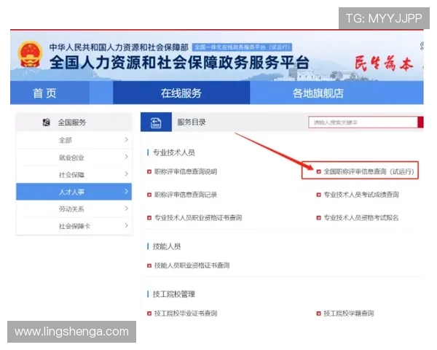This screenshot has height=350, width=437.
Task: Switch to the 在线服务 tab
Action: [x=181, y=93]
